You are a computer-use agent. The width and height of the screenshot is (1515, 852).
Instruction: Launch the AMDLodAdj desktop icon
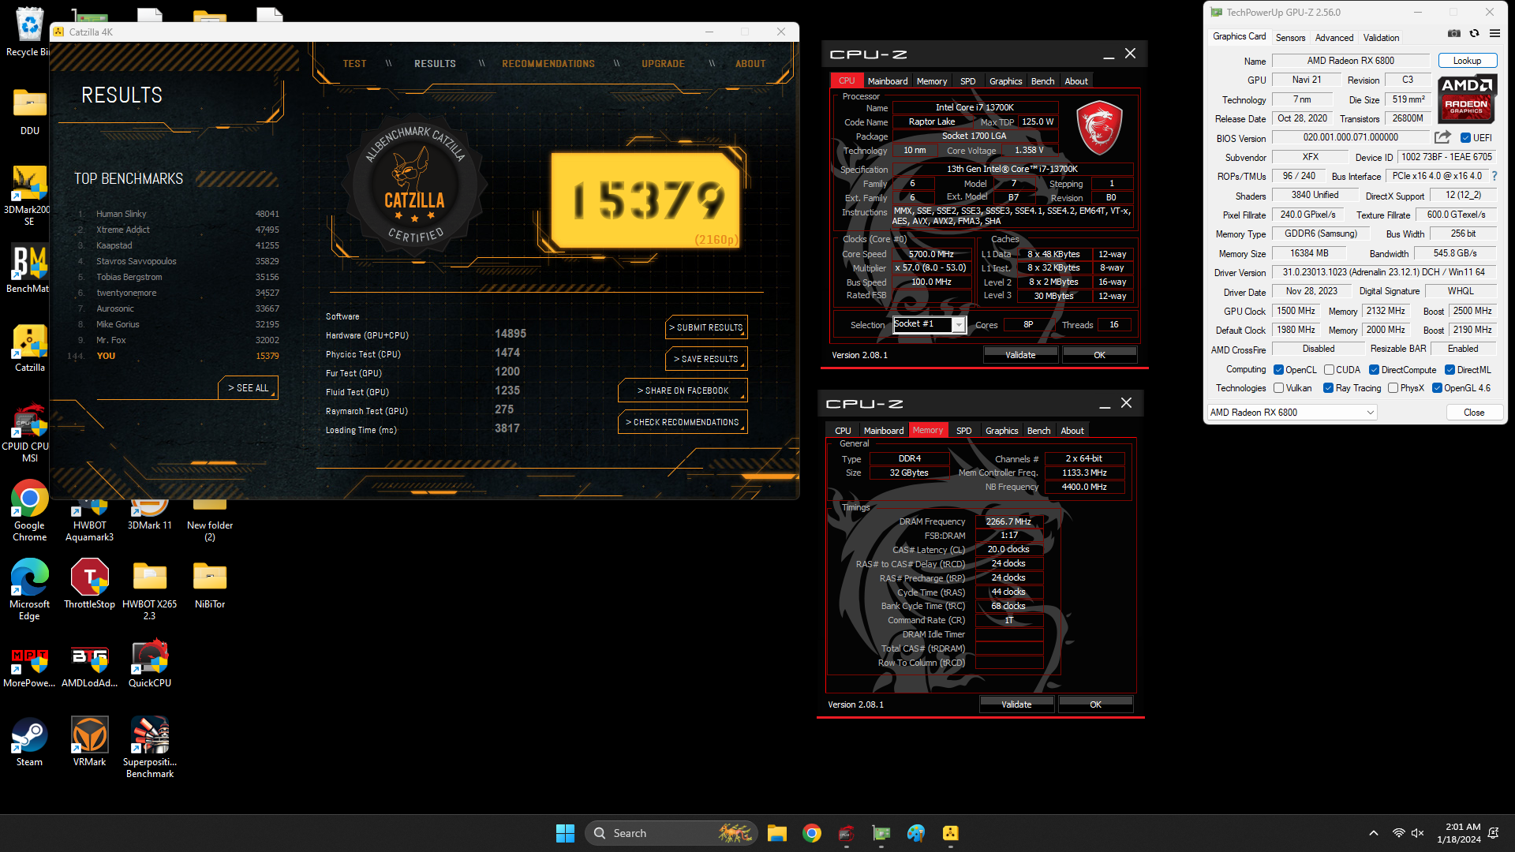pos(89,667)
